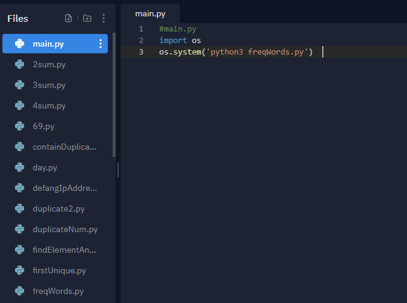Viewport: 407px width, 303px height.
Task: Click the sidebar resize divider handle
Action: pyautogui.click(x=118, y=170)
